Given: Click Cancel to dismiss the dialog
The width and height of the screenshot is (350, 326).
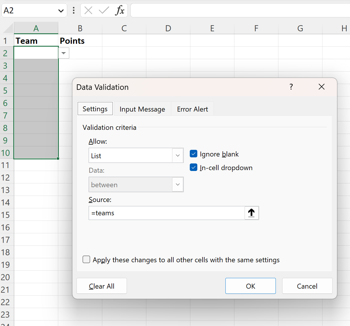Looking at the screenshot, I should coord(307,286).
